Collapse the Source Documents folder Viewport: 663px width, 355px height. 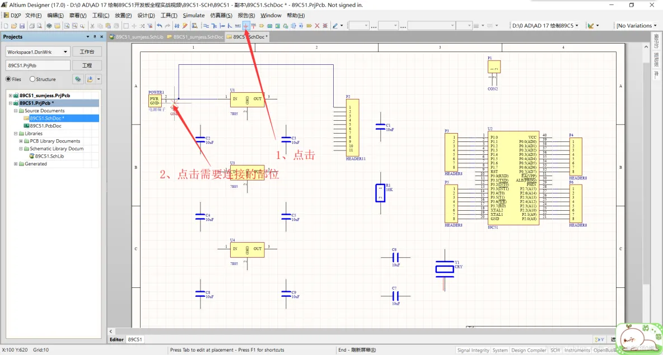[16, 111]
